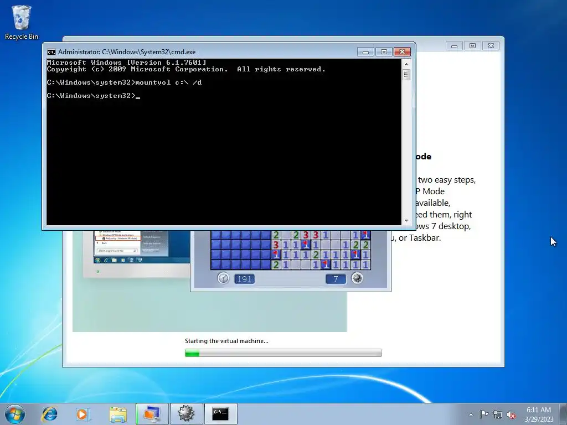Open Action Center flag tray icon
Screen dimensions: 567x425
point(484,414)
